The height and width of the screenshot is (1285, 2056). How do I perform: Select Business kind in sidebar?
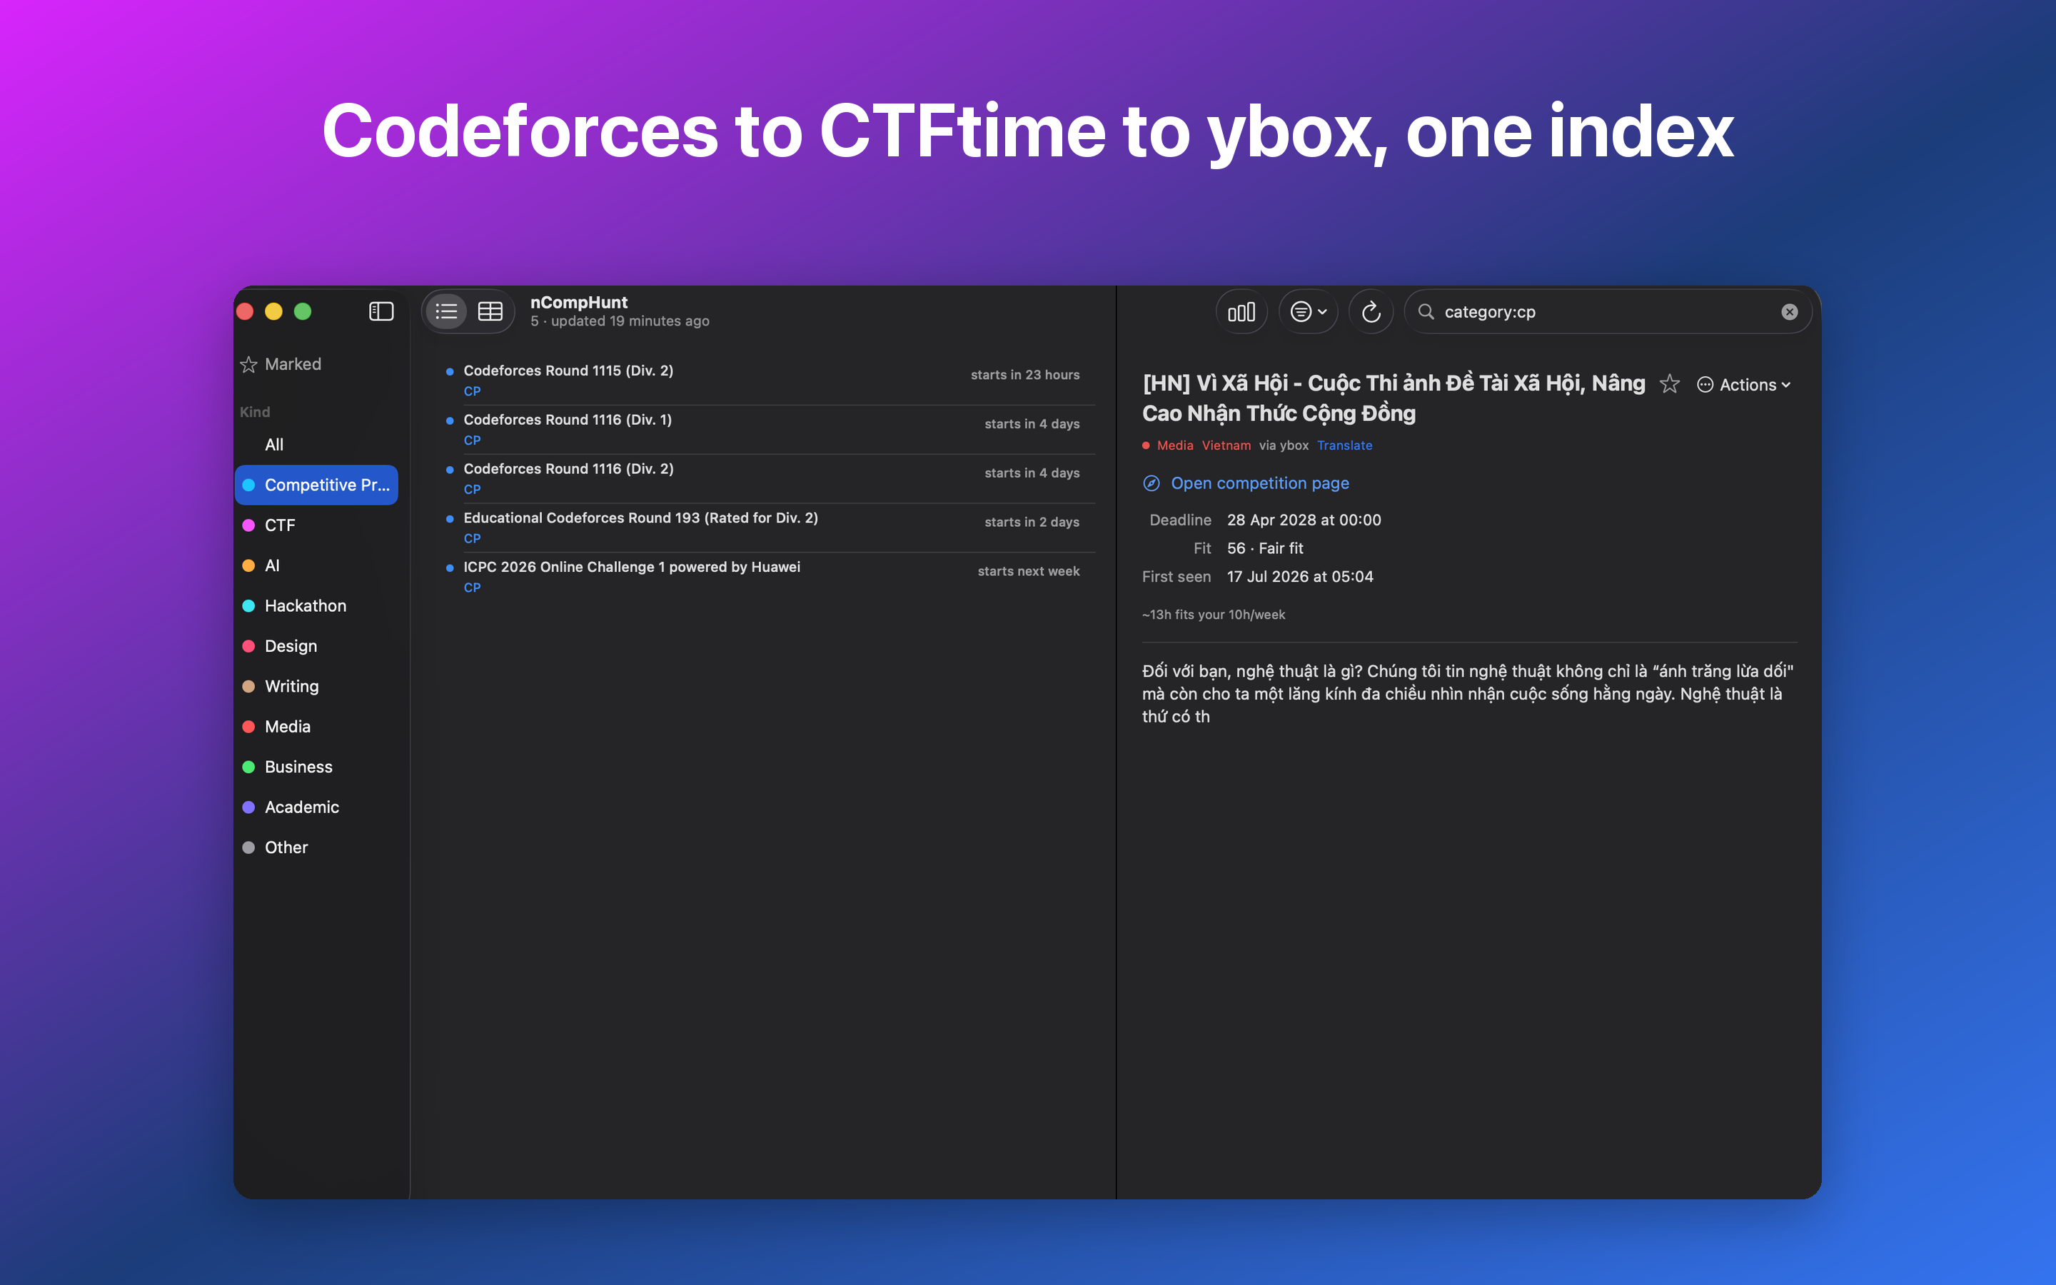[x=316, y=767]
